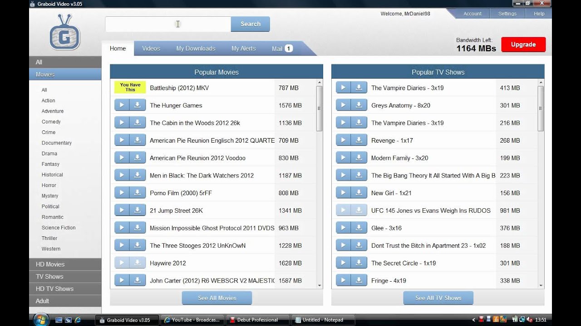Expand the Adult sidebar section
The width and height of the screenshot is (581, 326).
click(65, 301)
